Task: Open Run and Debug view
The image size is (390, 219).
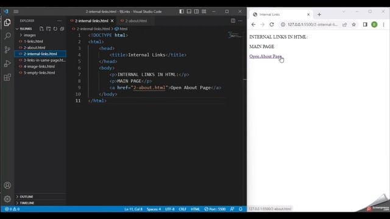Action: [x=7, y=63]
